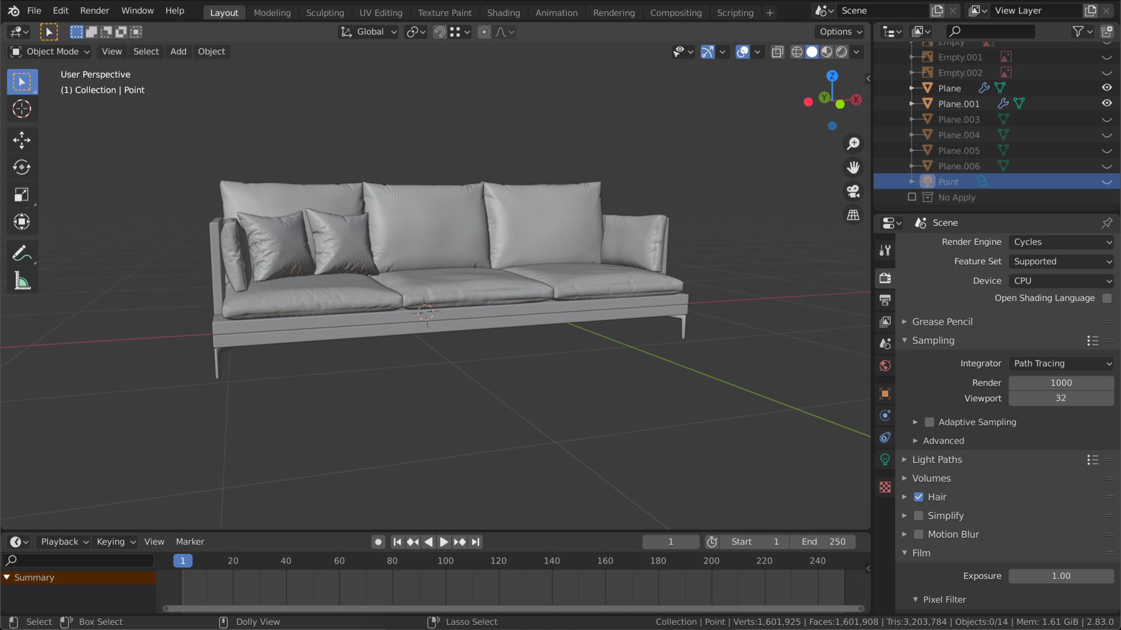Select the Move tool in viewport toolbar
1121x630 pixels.
click(x=22, y=140)
